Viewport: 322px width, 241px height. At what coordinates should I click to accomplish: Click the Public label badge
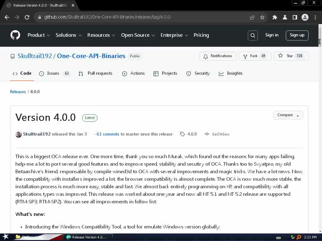[135, 56]
